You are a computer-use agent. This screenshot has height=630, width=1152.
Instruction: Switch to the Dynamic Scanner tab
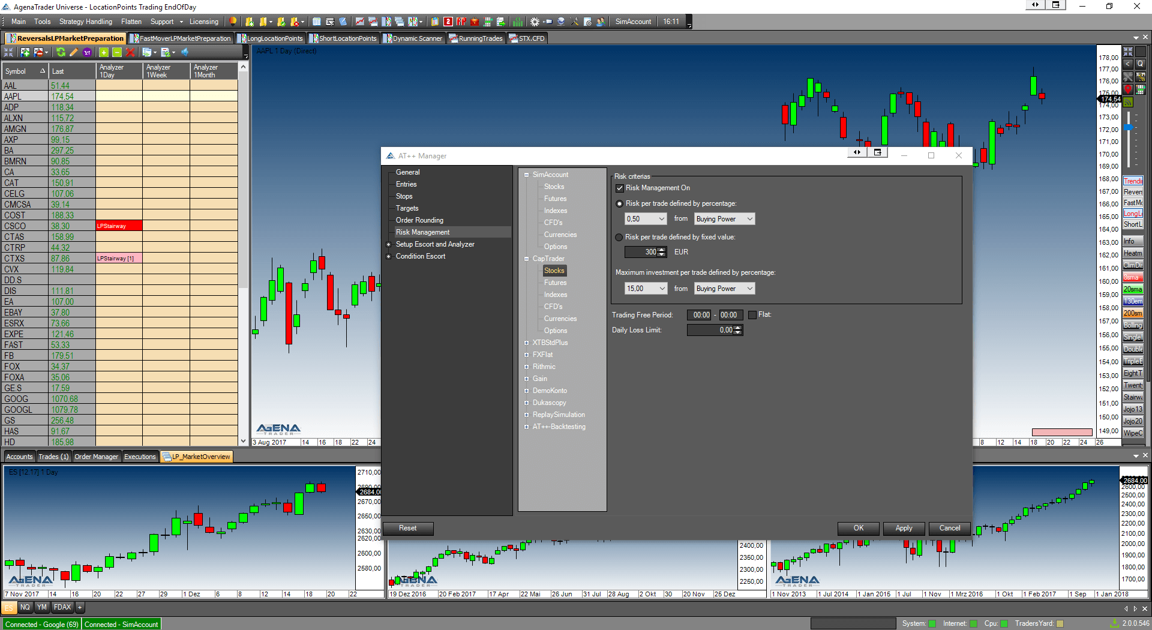pyautogui.click(x=413, y=38)
